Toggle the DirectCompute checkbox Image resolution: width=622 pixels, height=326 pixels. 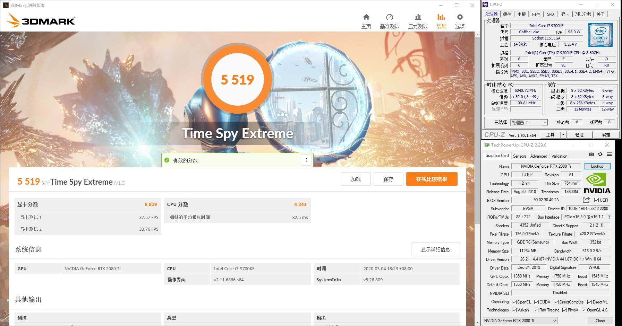[x=556, y=302]
